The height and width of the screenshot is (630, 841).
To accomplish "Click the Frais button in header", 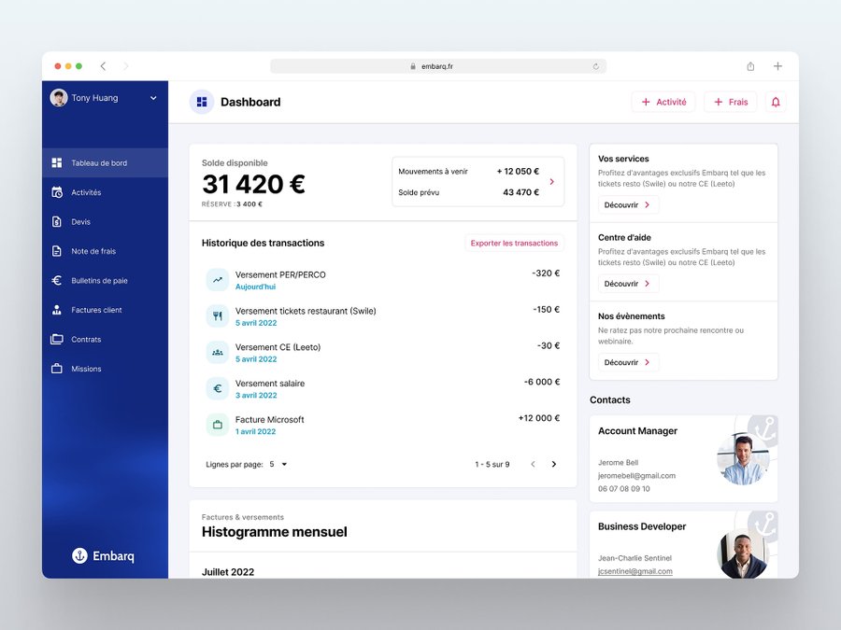I will 731,102.
